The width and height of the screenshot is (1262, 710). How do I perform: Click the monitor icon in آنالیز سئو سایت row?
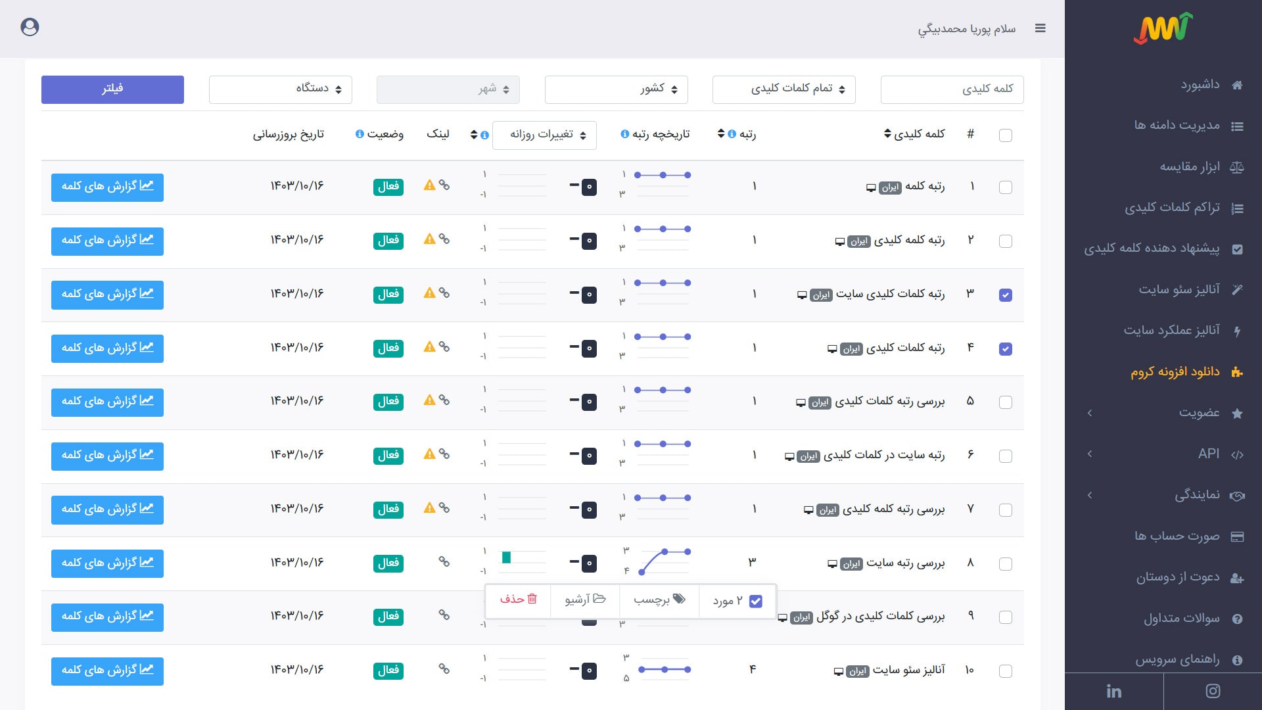click(838, 672)
